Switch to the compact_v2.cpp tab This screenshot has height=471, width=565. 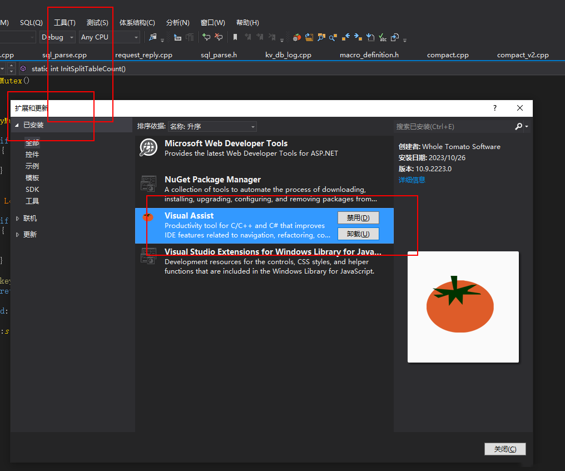[523, 55]
